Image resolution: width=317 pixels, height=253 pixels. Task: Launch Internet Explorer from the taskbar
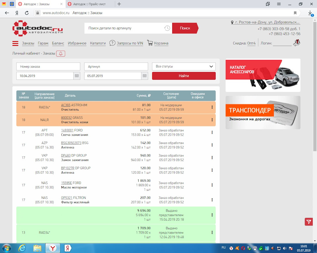point(22,248)
